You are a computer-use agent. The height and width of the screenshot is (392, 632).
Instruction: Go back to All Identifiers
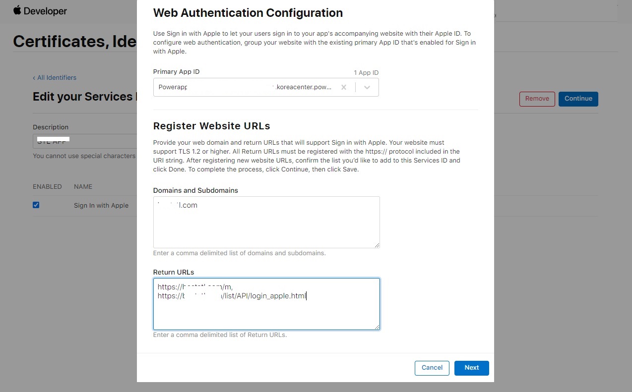55,78
